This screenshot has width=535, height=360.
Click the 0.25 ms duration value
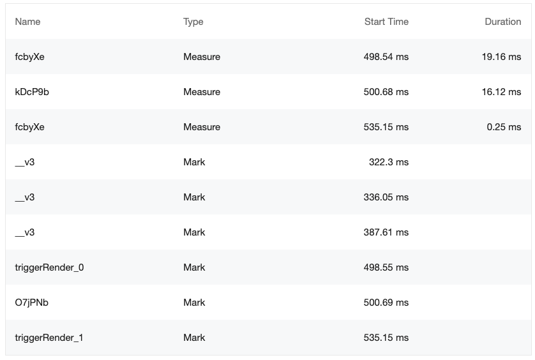[x=504, y=127]
